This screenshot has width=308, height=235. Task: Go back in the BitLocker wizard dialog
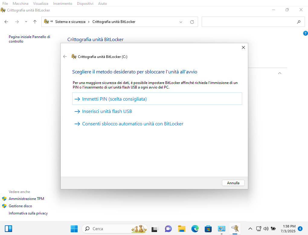point(65,56)
